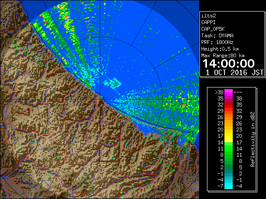
Task: Pick the yellow band of the reflectivity scale
Action: coord(229,136)
